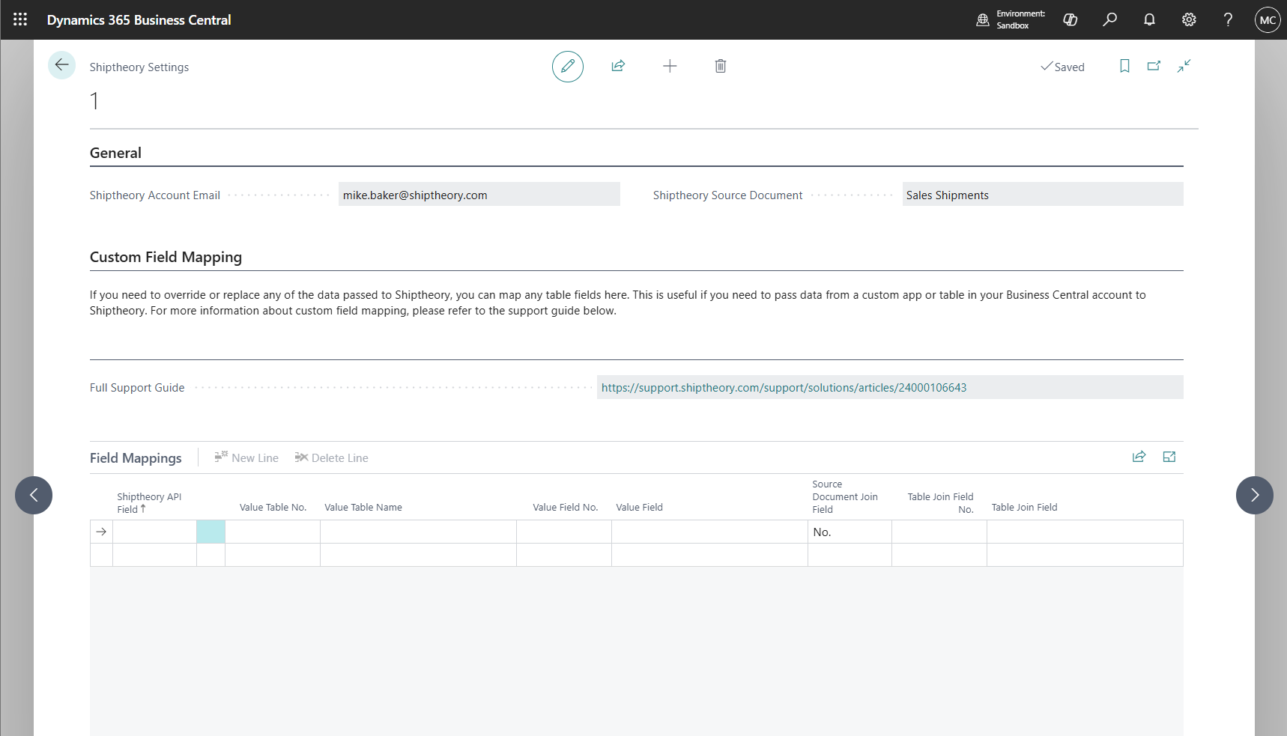Screen dimensions: 1287x736
Task: Click the Table Join Field No. header
Action: (941, 503)
